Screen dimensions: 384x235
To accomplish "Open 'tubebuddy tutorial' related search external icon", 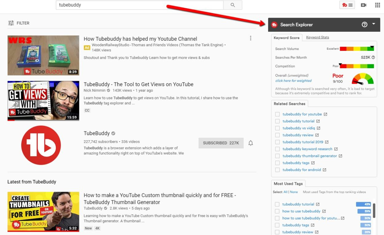I will pyautogui.click(x=318, y=121).
